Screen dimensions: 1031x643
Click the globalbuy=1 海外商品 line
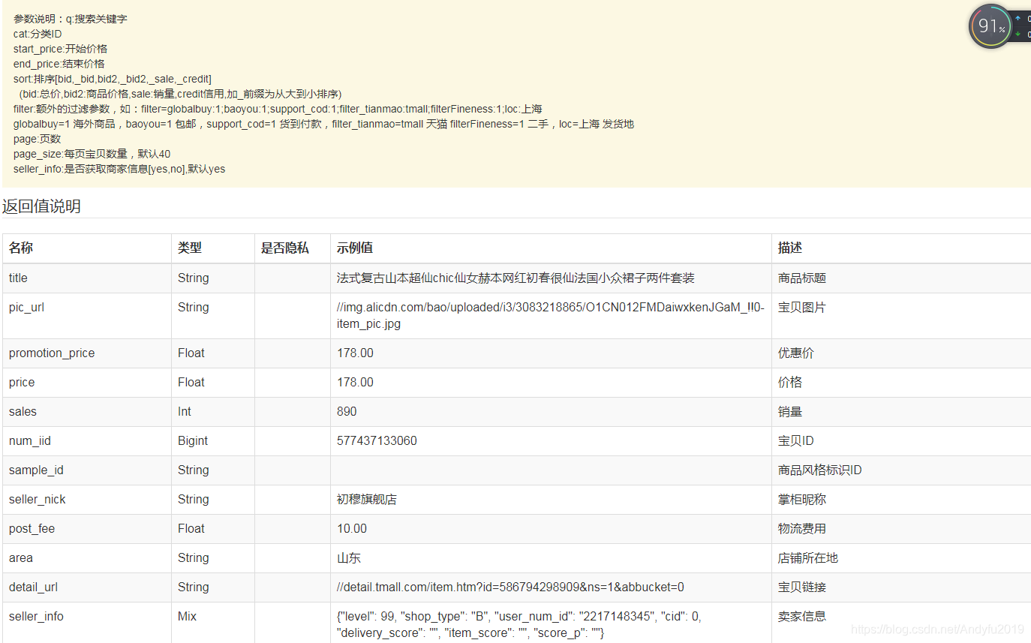pyautogui.click(x=323, y=124)
